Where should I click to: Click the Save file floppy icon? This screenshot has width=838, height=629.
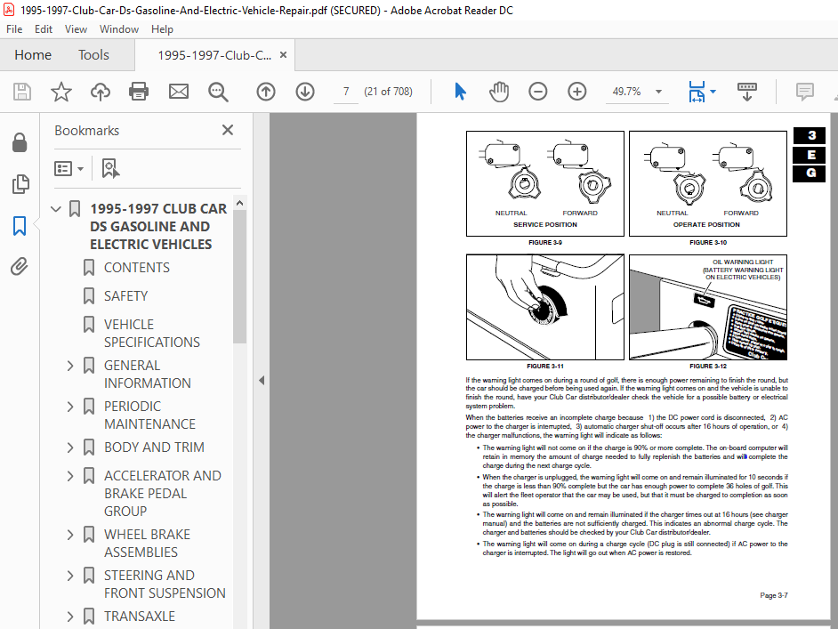22,92
